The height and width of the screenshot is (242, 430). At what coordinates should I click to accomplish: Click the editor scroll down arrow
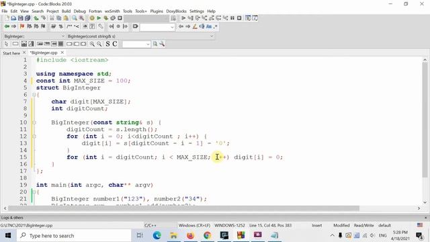click(425, 202)
